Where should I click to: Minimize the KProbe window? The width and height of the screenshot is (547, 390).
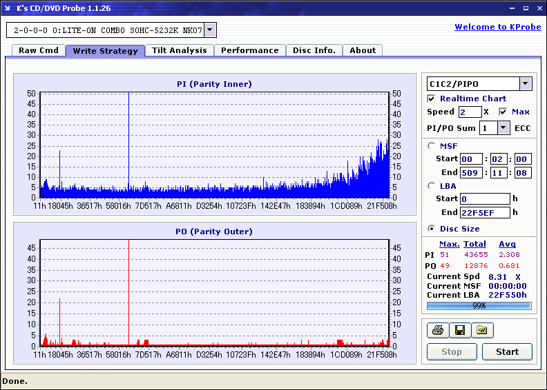click(x=512, y=8)
